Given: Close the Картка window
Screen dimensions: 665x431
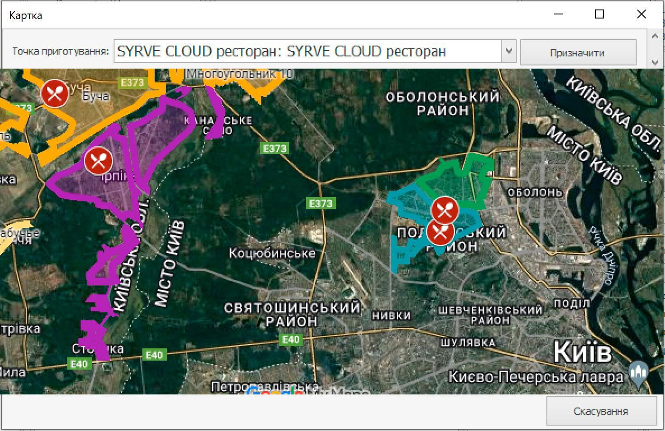Looking at the screenshot, I should tap(641, 14).
